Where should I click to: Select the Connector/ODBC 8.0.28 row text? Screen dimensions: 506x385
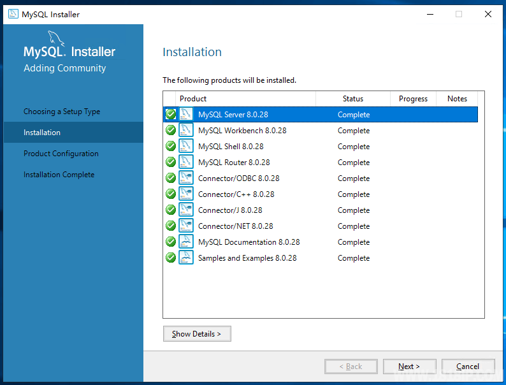click(x=239, y=178)
